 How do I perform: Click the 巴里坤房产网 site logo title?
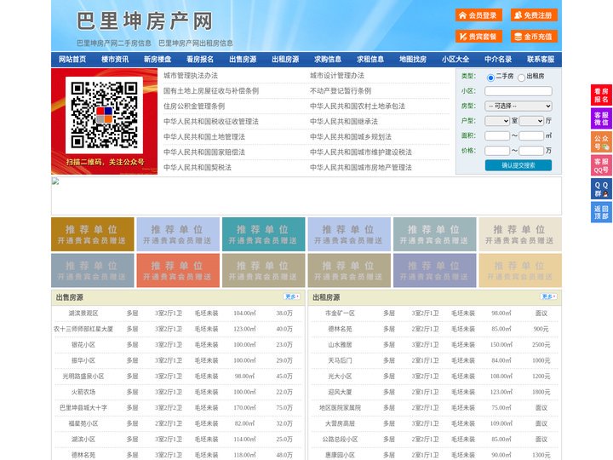pos(145,21)
